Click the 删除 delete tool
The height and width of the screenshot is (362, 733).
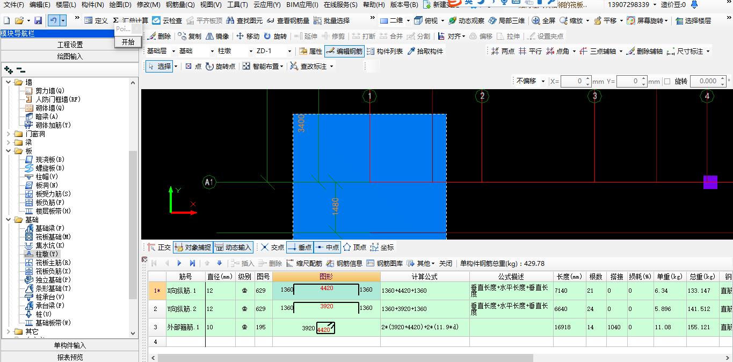[x=159, y=36]
